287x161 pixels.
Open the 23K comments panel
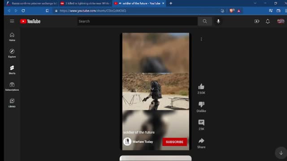pos(201,123)
